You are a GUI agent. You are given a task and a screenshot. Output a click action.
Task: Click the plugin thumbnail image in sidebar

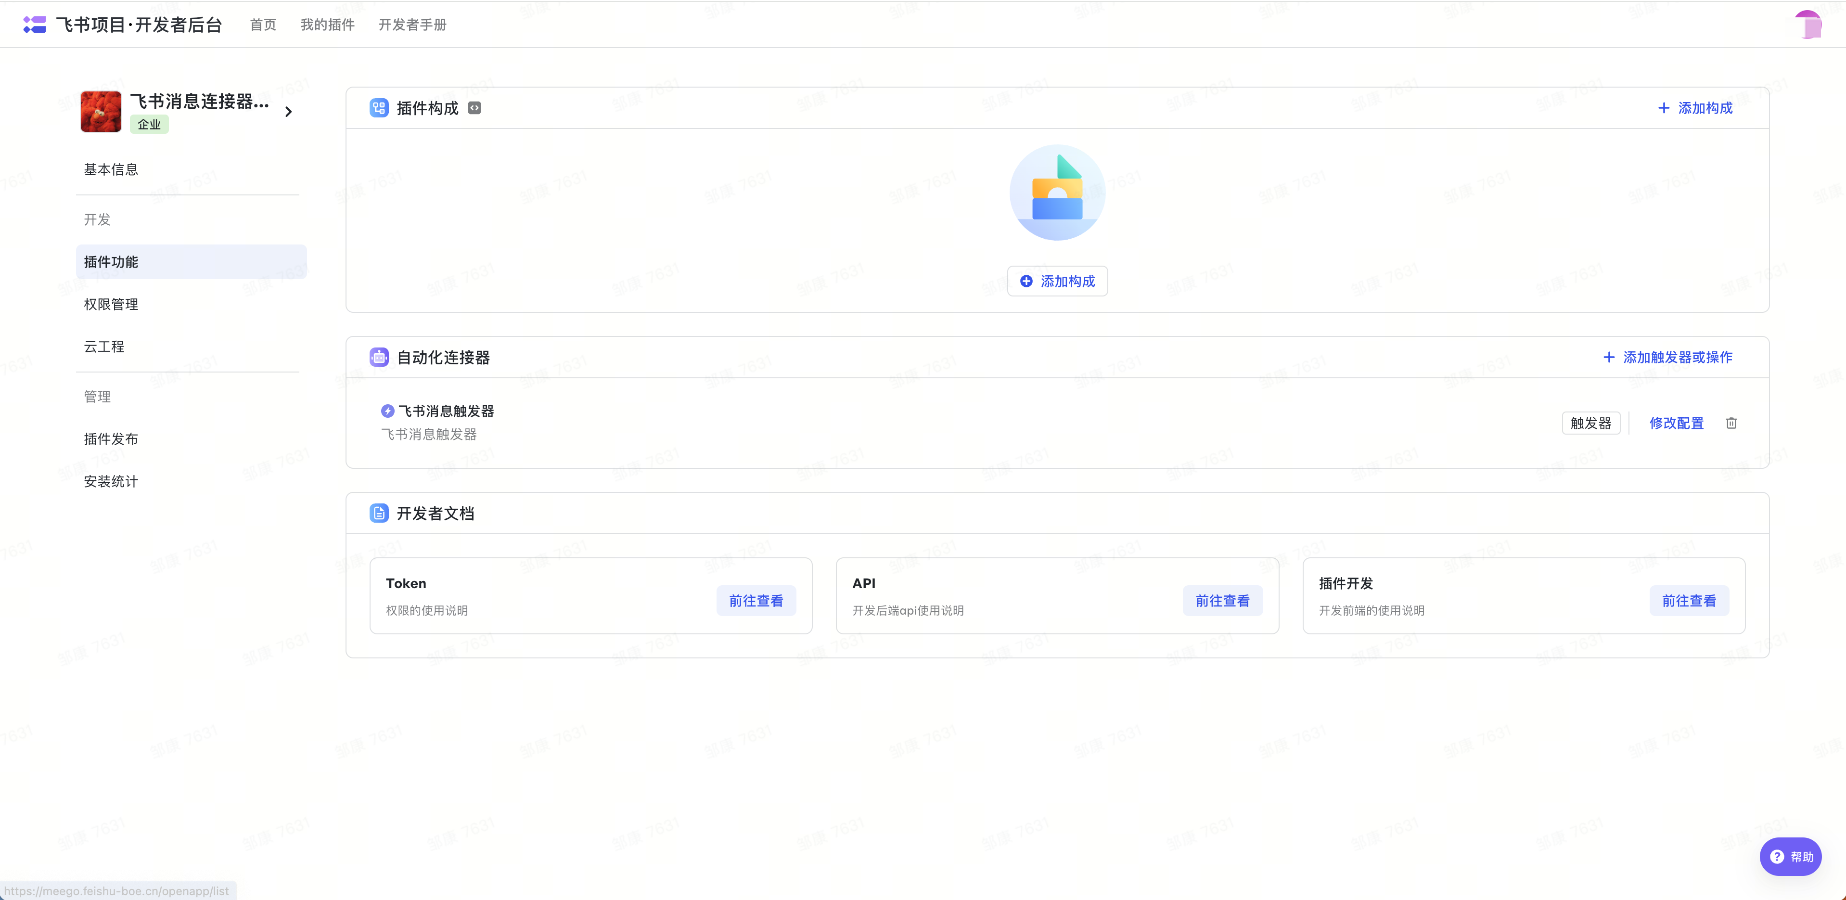pos(101,112)
